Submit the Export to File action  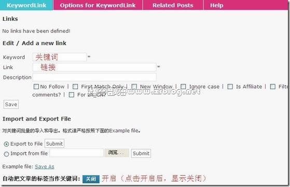click(x=54, y=143)
